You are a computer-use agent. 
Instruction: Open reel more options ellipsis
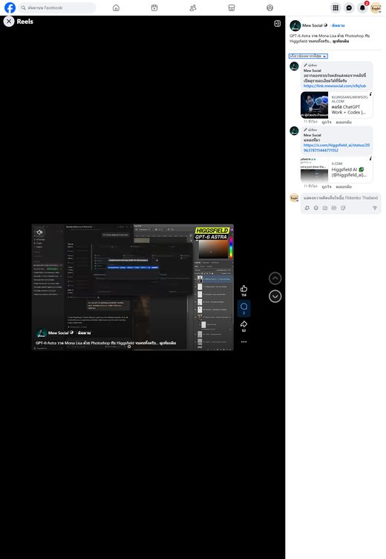point(243,341)
